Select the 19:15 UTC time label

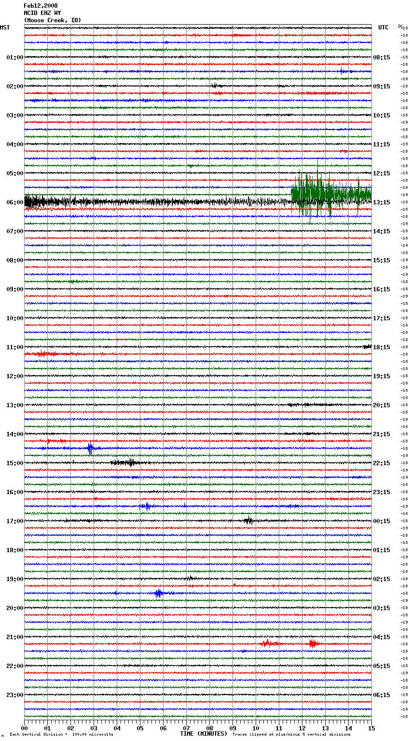pos(382,376)
